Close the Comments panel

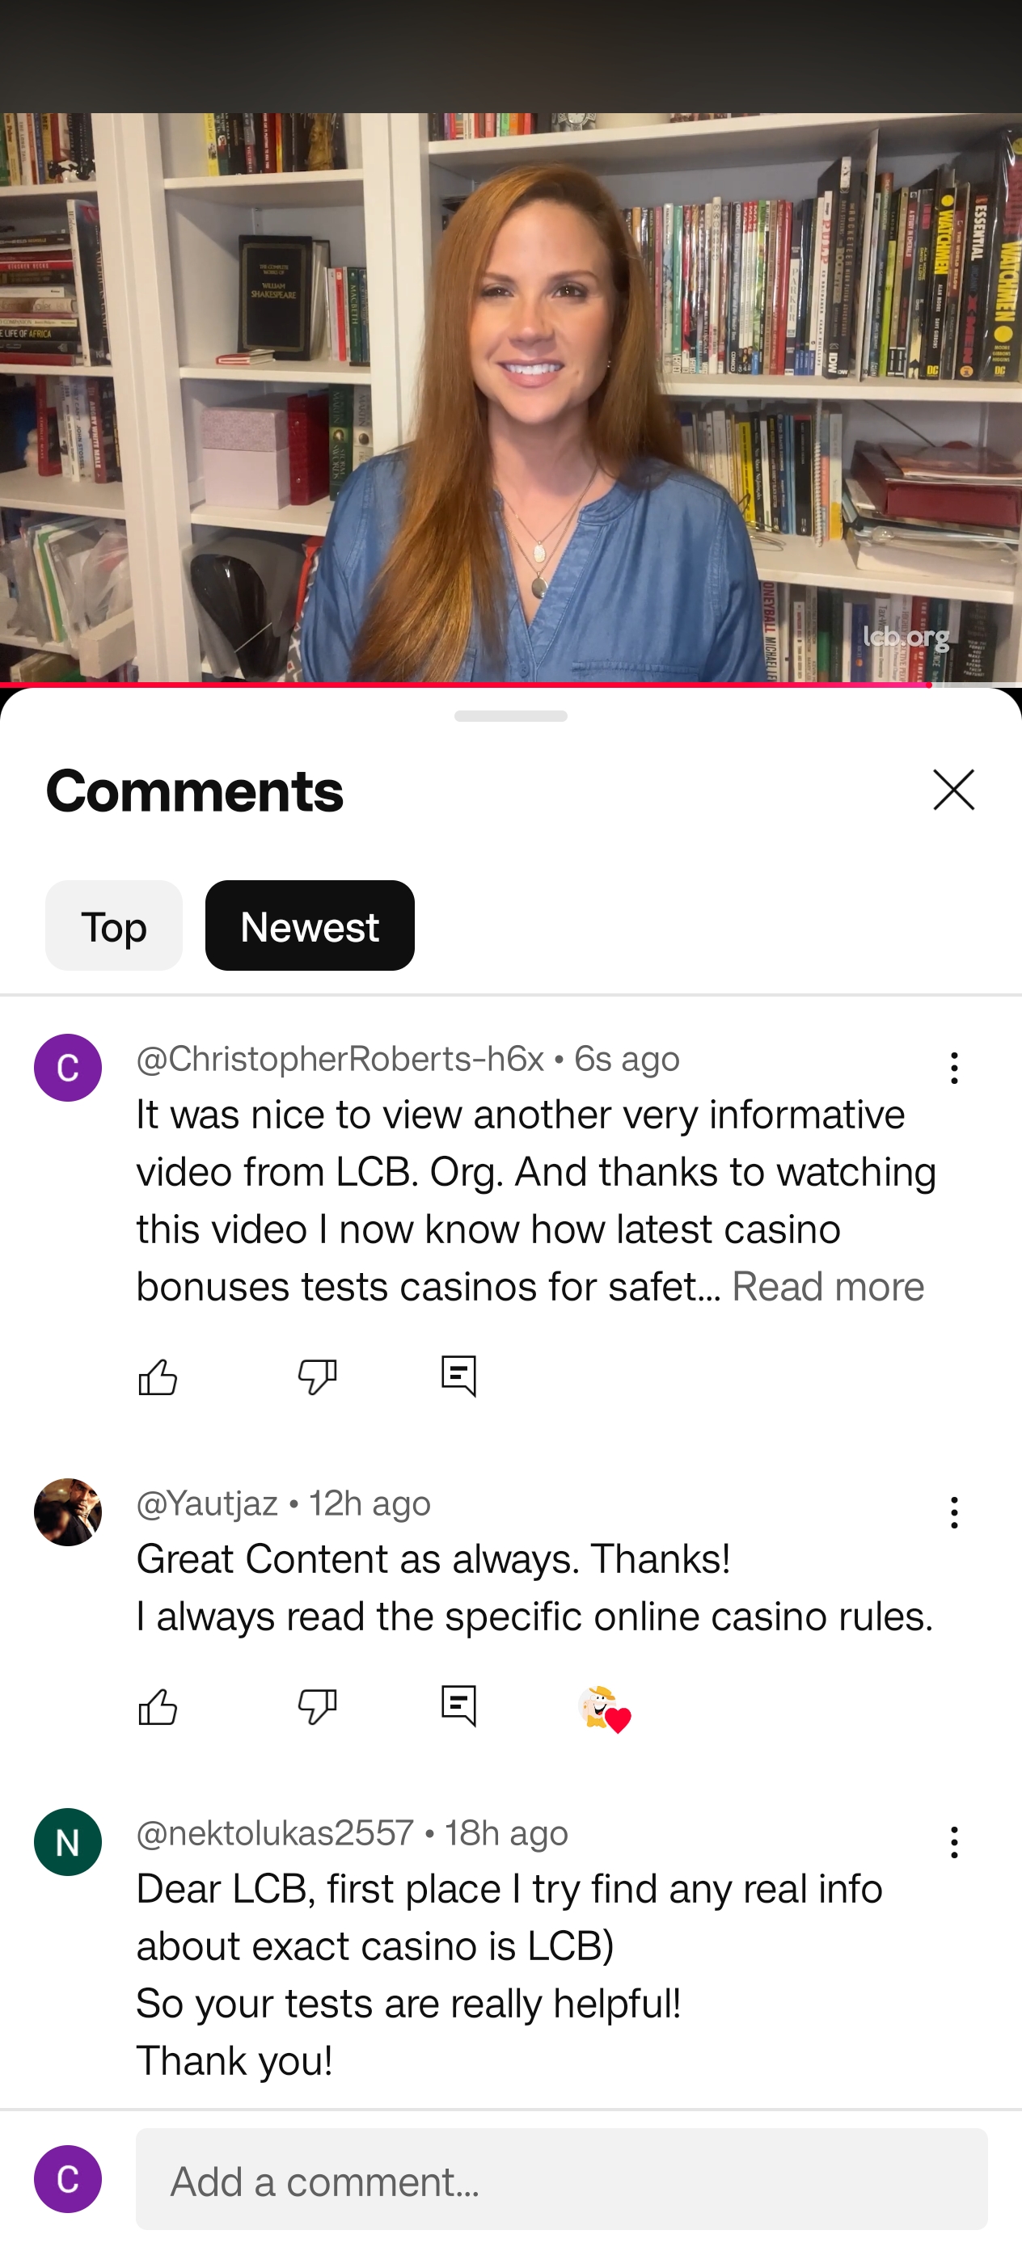953,790
